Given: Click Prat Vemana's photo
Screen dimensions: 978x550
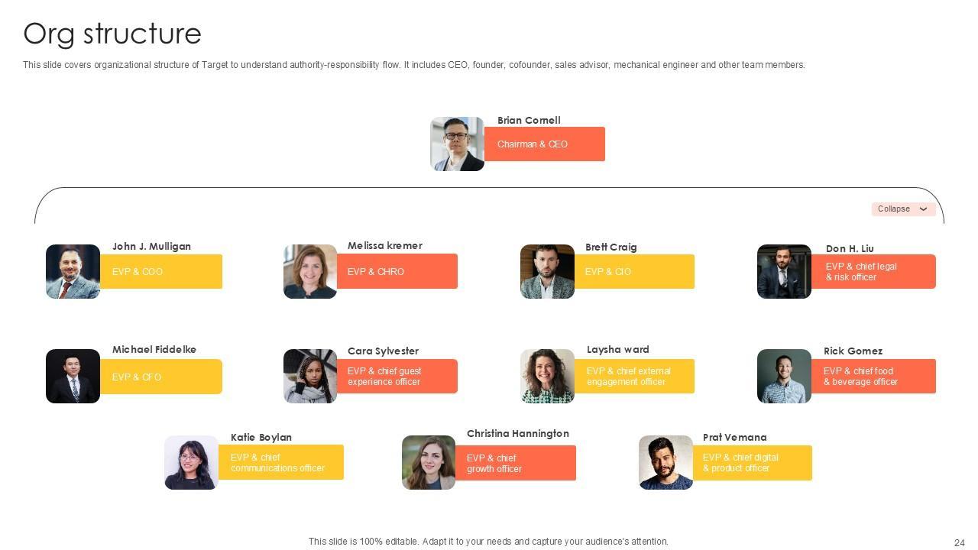Looking at the screenshot, I should (x=665, y=462).
